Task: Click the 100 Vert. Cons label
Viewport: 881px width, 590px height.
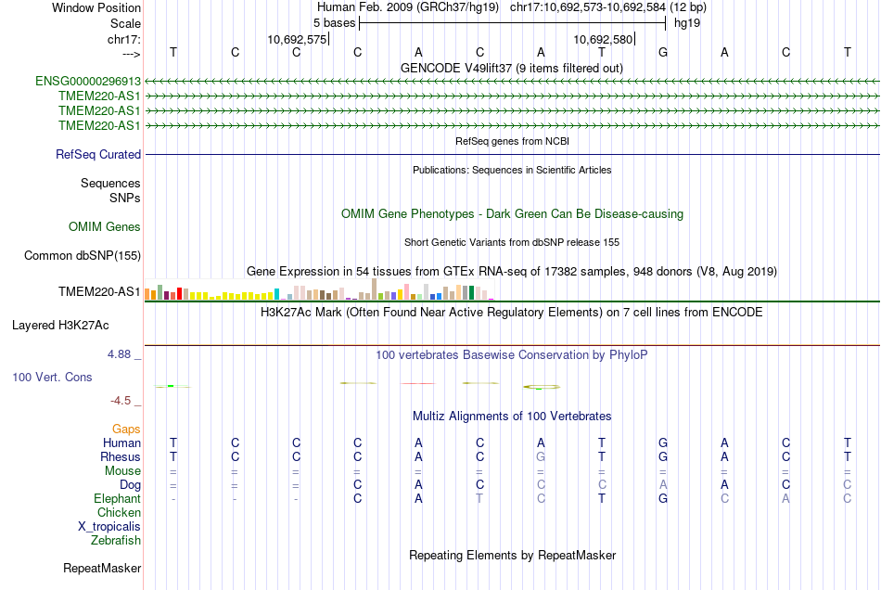Action: click(52, 377)
